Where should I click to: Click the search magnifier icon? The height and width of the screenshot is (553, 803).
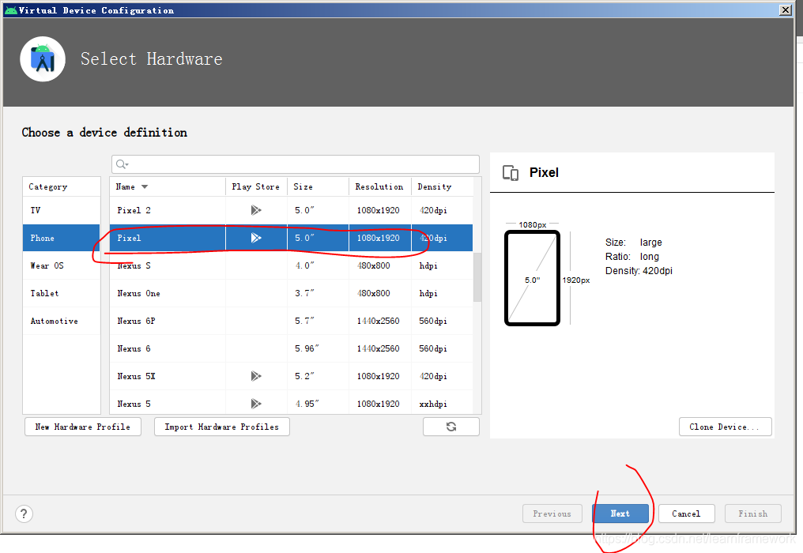pyautogui.click(x=122, y=164)
